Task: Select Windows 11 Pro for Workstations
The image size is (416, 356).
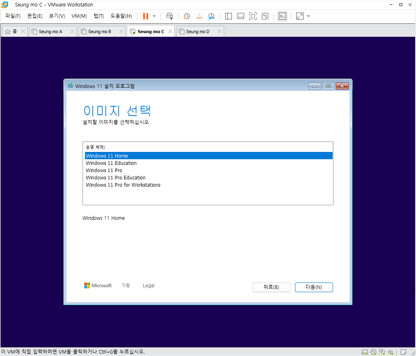Action: point(208,185)
